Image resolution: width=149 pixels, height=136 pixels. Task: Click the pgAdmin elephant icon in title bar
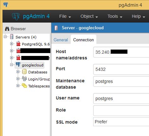tap(6, 5)
